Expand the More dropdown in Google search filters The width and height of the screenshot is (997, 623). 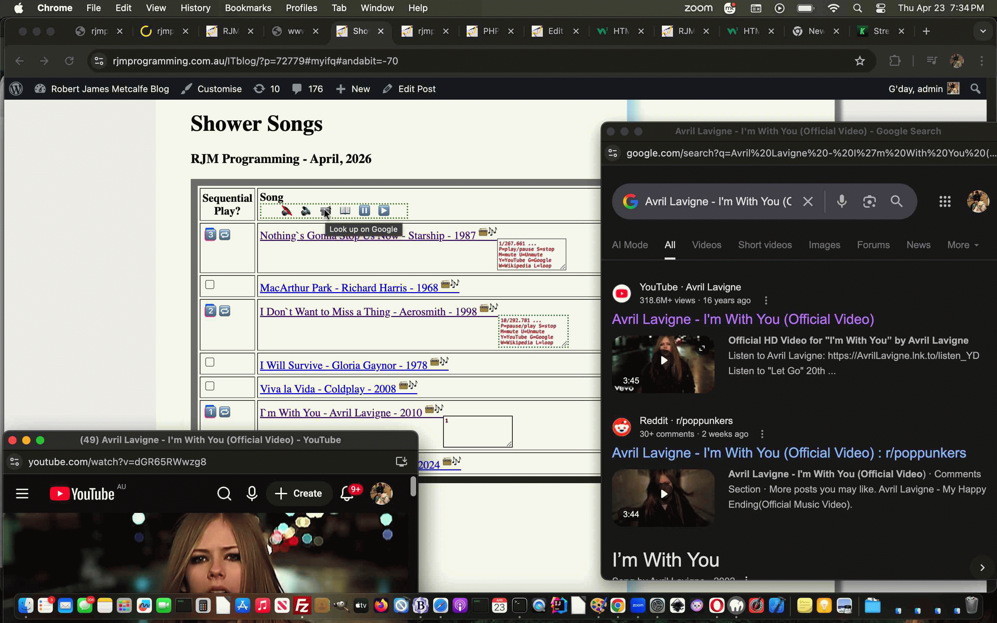(x=962, y=245)
